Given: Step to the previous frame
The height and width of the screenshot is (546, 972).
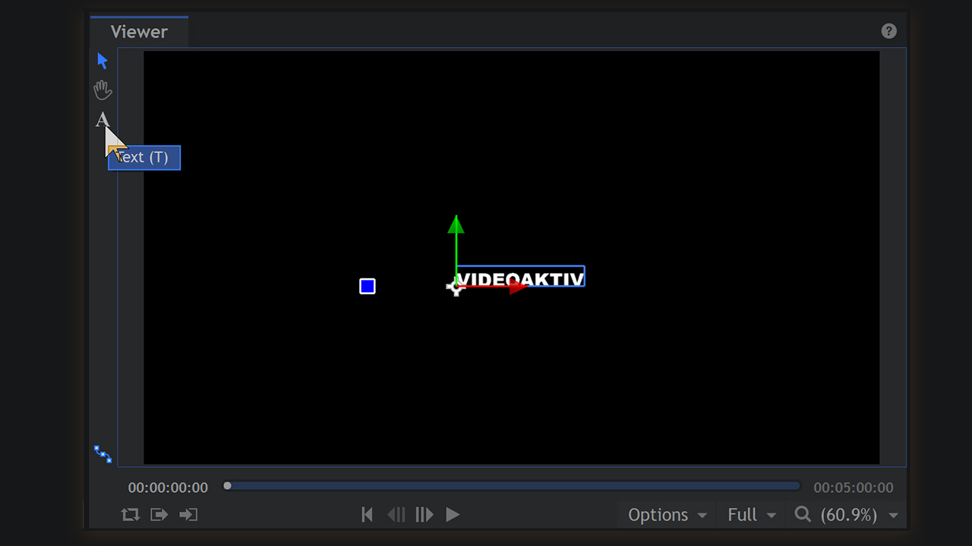Looking at the screenshot, I should [x=396, y=515].
